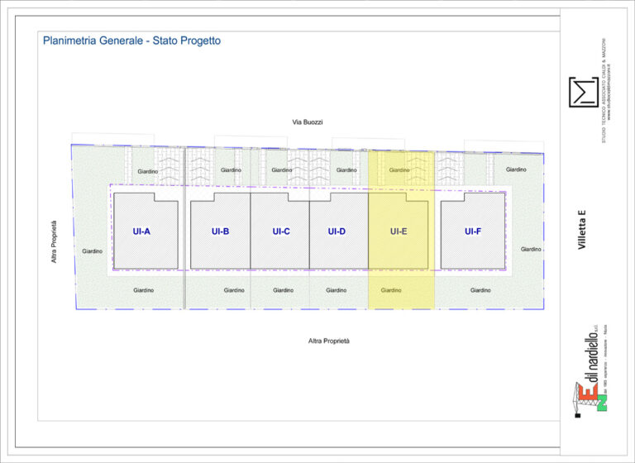Select the Altra Proprietà label below the plan
Image resolution: width=635 pixels, height=463 pixels.
(329, 341)
